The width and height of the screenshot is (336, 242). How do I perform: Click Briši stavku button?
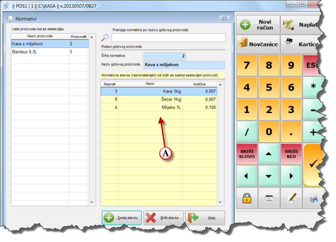pyautogui.click(x=163, y=218)
